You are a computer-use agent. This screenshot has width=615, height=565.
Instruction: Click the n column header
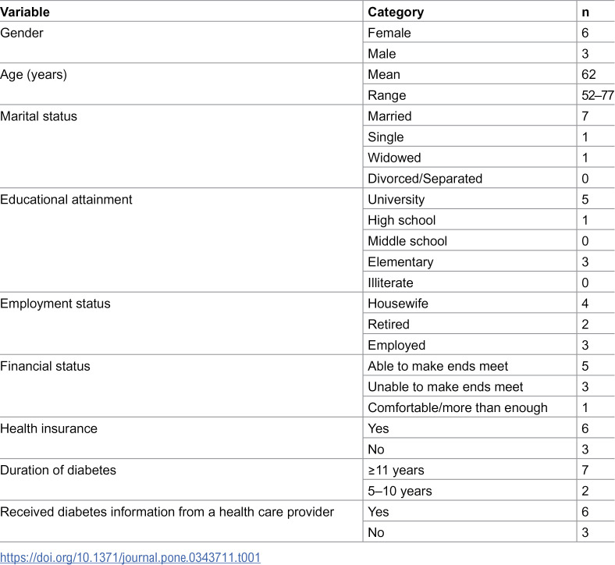click(585, 12)
